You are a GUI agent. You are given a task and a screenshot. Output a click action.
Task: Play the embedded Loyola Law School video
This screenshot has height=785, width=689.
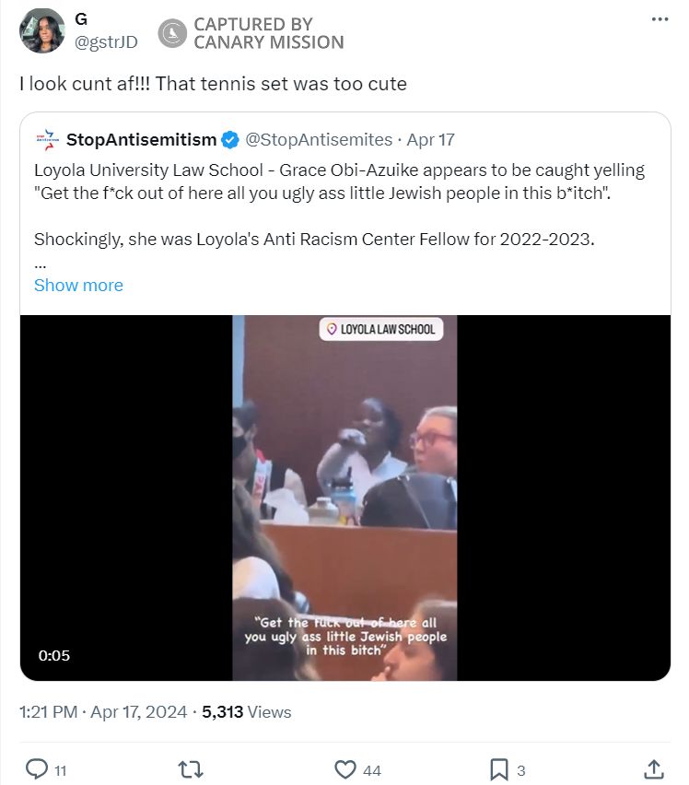pyautogui.click(x=344, y=498)
